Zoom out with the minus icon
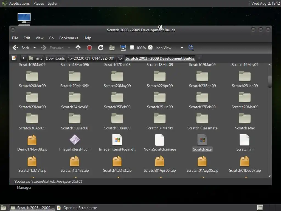 (x=132, y=48)
